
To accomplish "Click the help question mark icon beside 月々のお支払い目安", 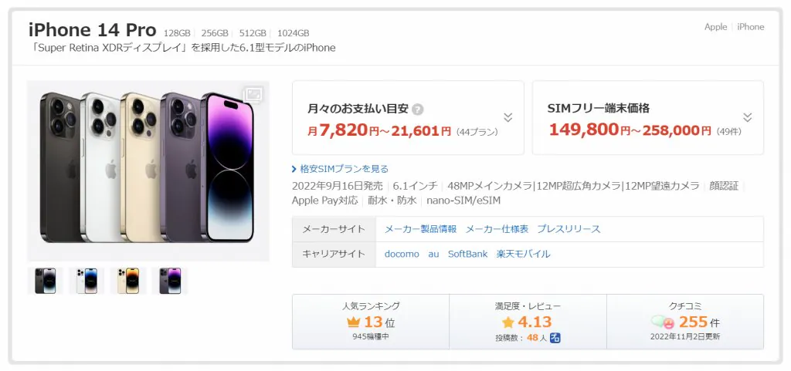I will 417,110.
